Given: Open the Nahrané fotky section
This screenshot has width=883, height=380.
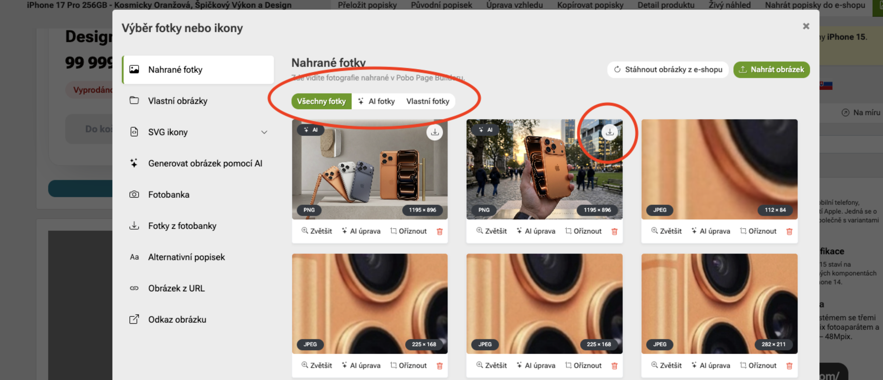Looking at the screenshot, I should click(198, 70).
